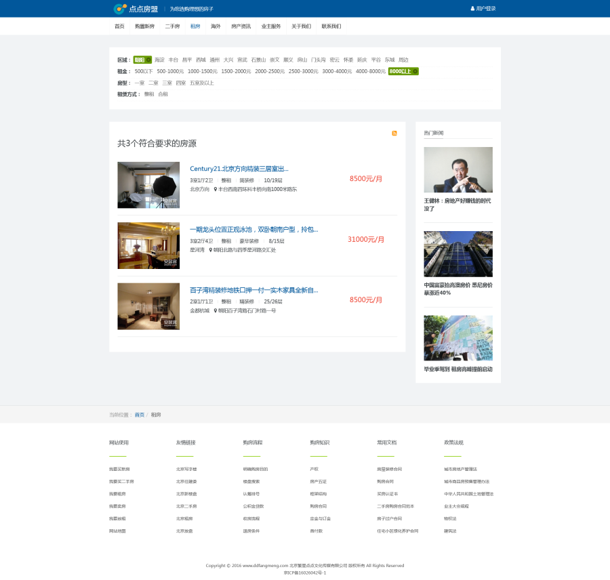Open the 王健林 news thumbnail image

click(x=458, y=170)
